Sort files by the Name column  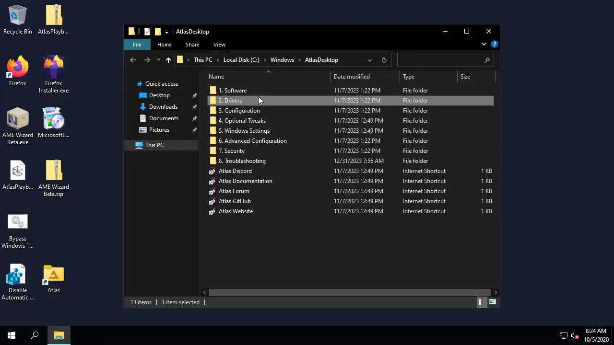pyautogui.click(x=269, y=77)
